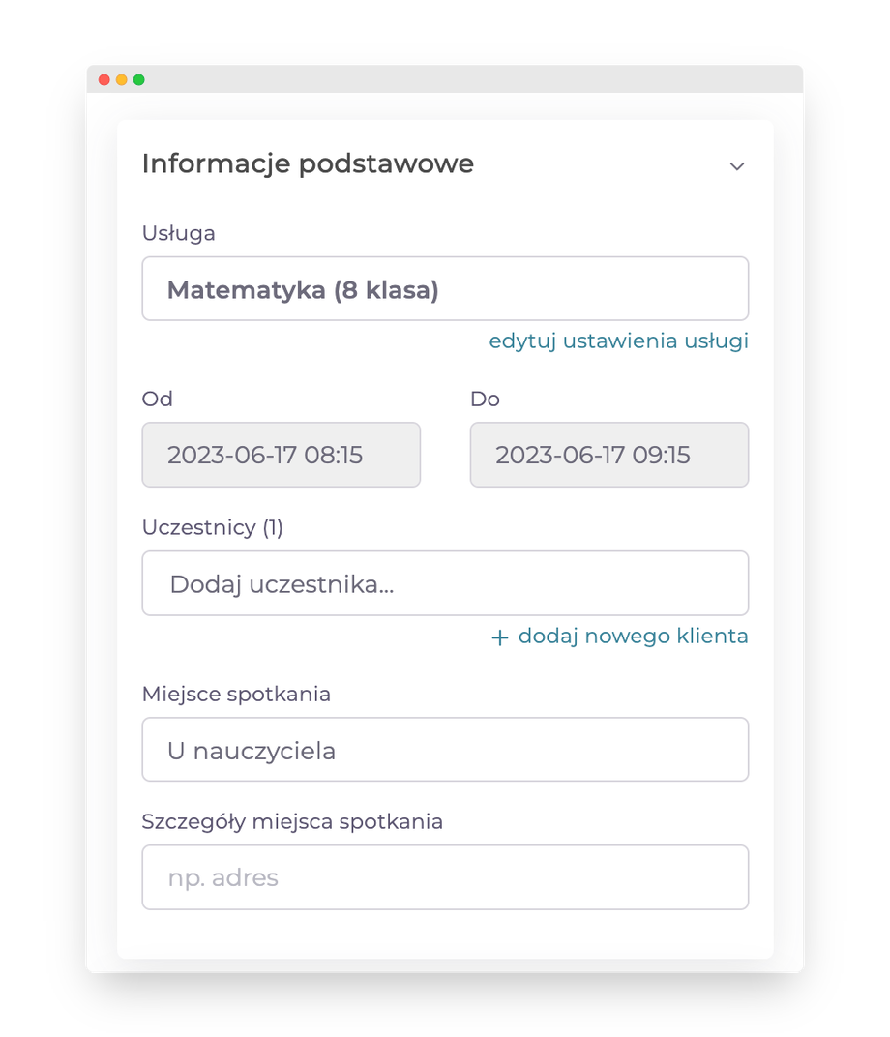This screenshot has height=1037, width=890.
Task: Click the Uczestnicy (1) label
Action: [212, 527]
